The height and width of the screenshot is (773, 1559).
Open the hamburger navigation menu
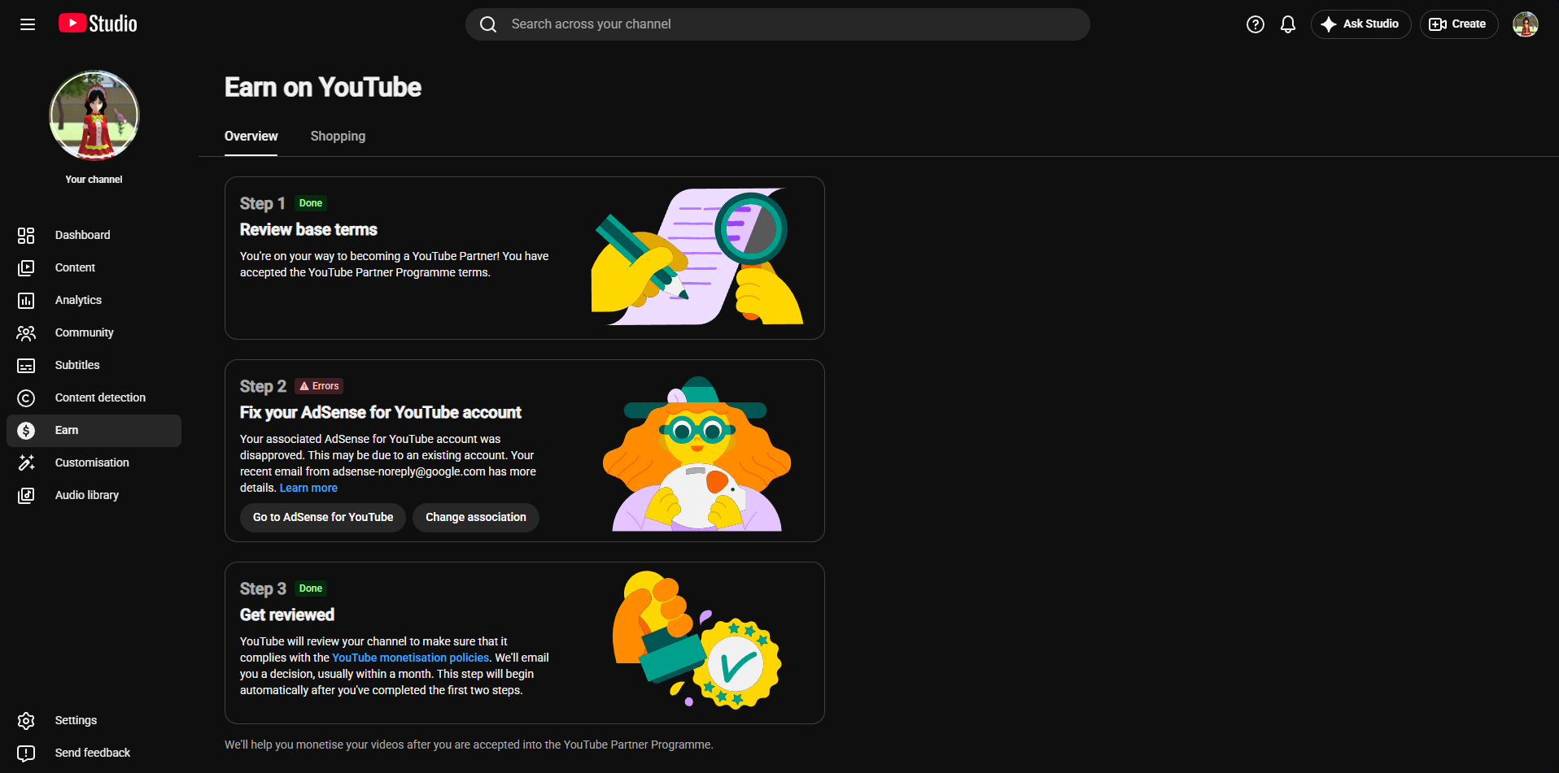28,24
